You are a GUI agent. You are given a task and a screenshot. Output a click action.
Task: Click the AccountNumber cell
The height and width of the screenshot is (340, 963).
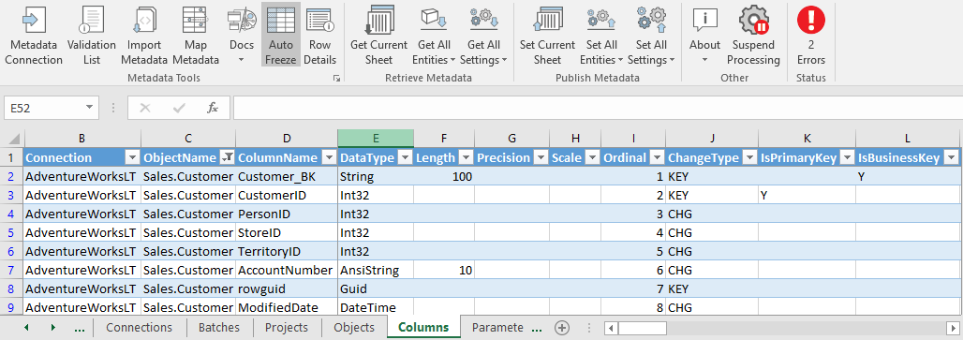(287, 270)
